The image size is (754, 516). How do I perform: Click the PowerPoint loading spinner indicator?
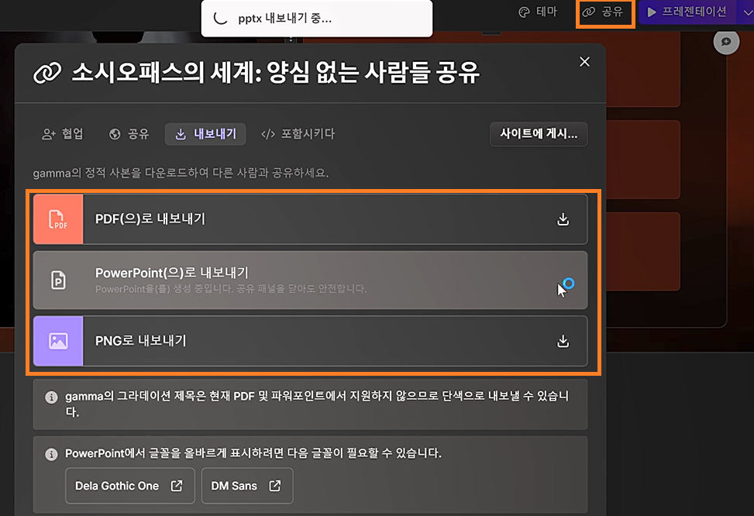(568, 284)
